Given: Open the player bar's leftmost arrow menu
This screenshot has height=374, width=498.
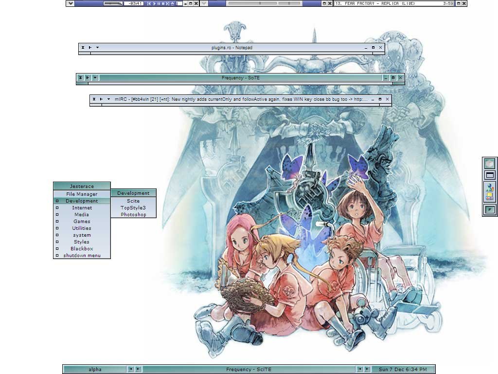Looking at the screenshot, I should [71, 3].
